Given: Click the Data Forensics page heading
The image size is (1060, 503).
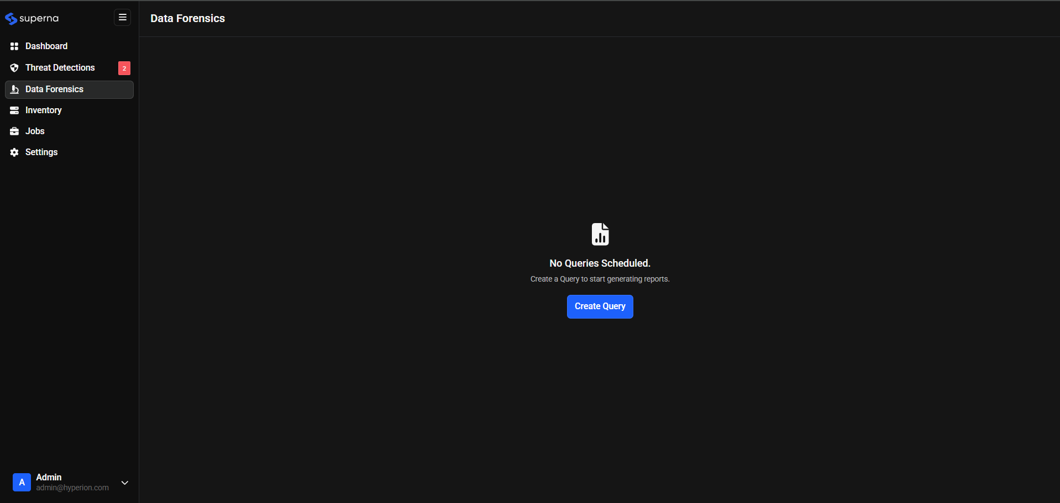Looking at the screenshot, I should pos(188,18).
